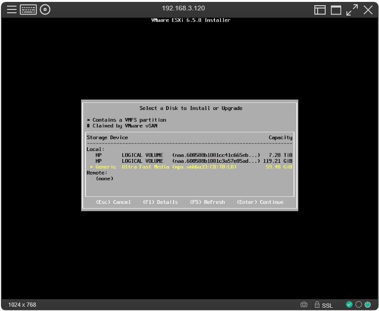Select the 7.28 TiB HP LOGICAL VOLUME disk
The width and height of the screenshot is (379, 311).
pyautogui.click(x=189, y=155)
